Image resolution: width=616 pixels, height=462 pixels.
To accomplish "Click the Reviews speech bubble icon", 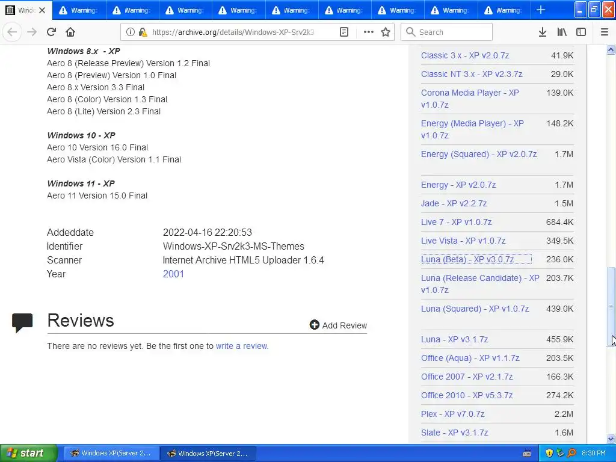I will 22,322.
